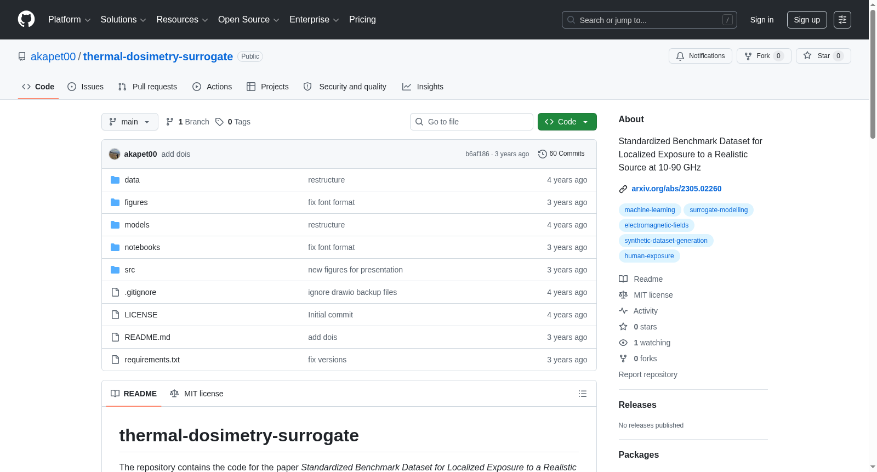Click the LICENSE file icon
877x472 pixels.
click(115, 315)
